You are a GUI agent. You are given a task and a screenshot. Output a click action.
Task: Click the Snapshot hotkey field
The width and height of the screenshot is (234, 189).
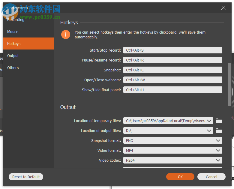173,70
